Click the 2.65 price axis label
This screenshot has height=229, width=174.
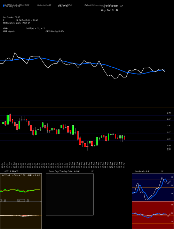pos(169,119)
